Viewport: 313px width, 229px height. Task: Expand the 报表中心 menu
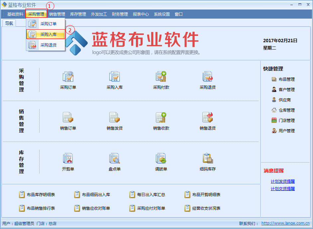pos(141,14)
